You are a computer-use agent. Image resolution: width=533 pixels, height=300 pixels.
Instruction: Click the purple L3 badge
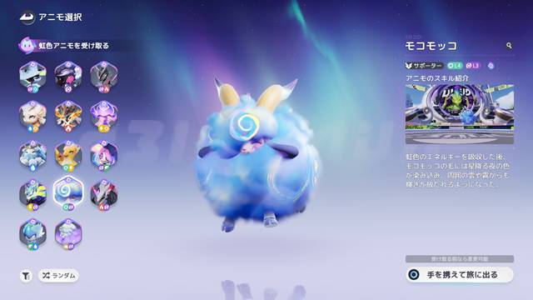pos(472,66)
